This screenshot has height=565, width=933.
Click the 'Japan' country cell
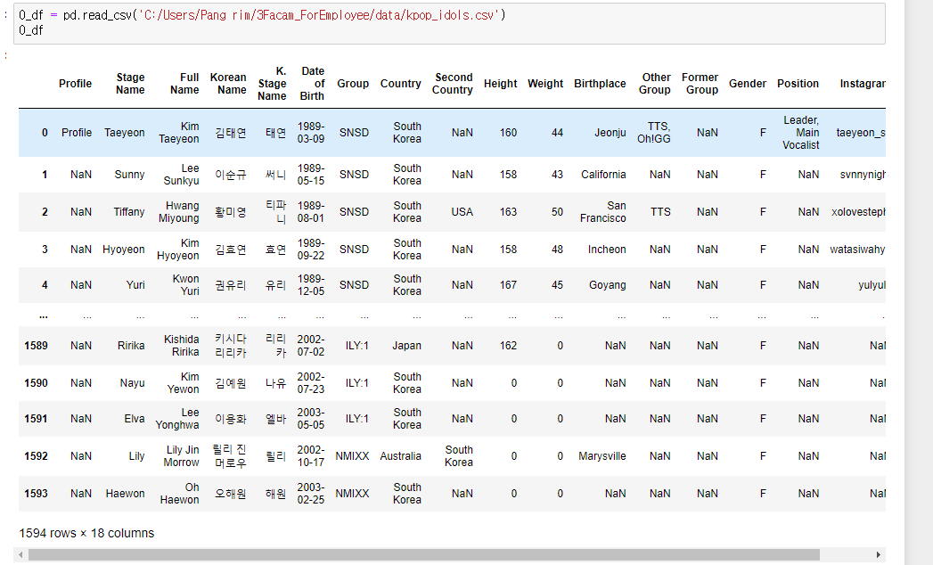406,345
